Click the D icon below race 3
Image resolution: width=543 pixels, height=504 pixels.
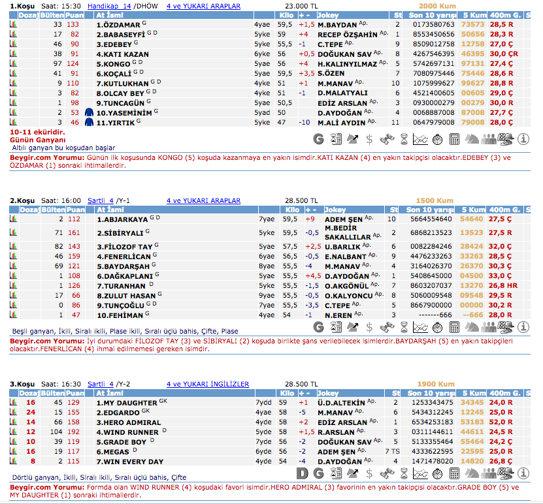point(302,473)
